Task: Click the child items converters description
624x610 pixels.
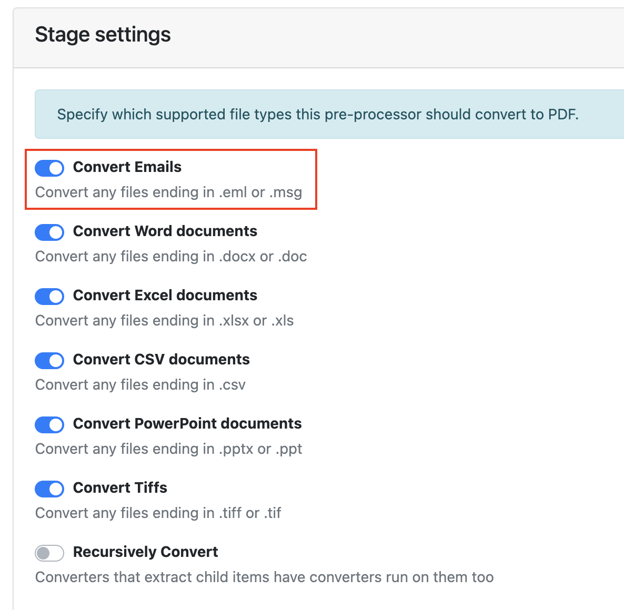Action: (264, 577)
